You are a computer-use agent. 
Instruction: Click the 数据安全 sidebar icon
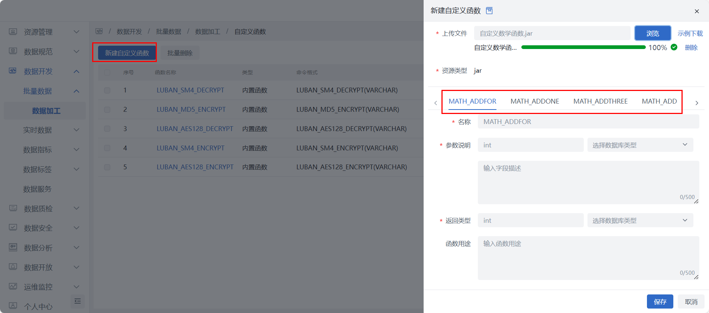pyautogui.click(x=13, y=228)
